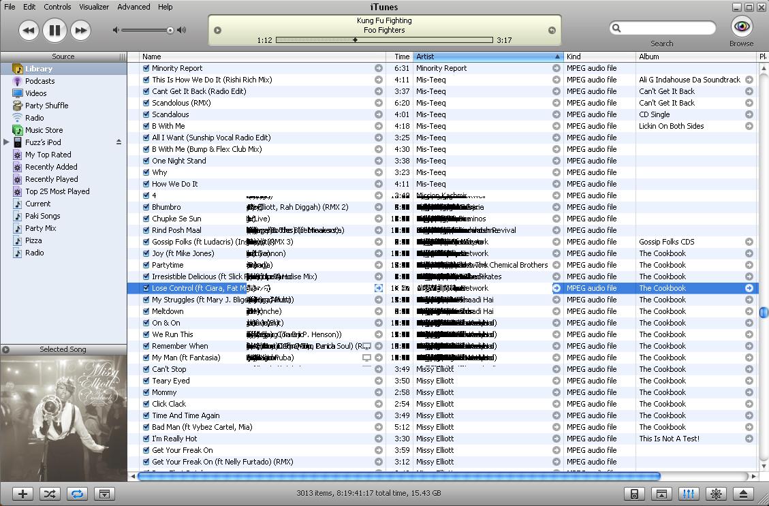Uncheck the Minority Report song checkbox
Screen dimensions: 769x506
click(146, 68)
